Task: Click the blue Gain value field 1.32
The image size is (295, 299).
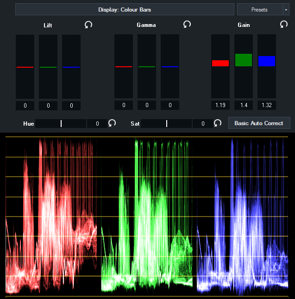Action: tap(267, 106)
